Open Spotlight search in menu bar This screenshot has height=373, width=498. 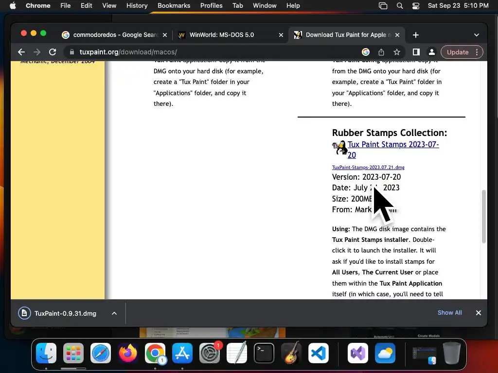(400, 6)
